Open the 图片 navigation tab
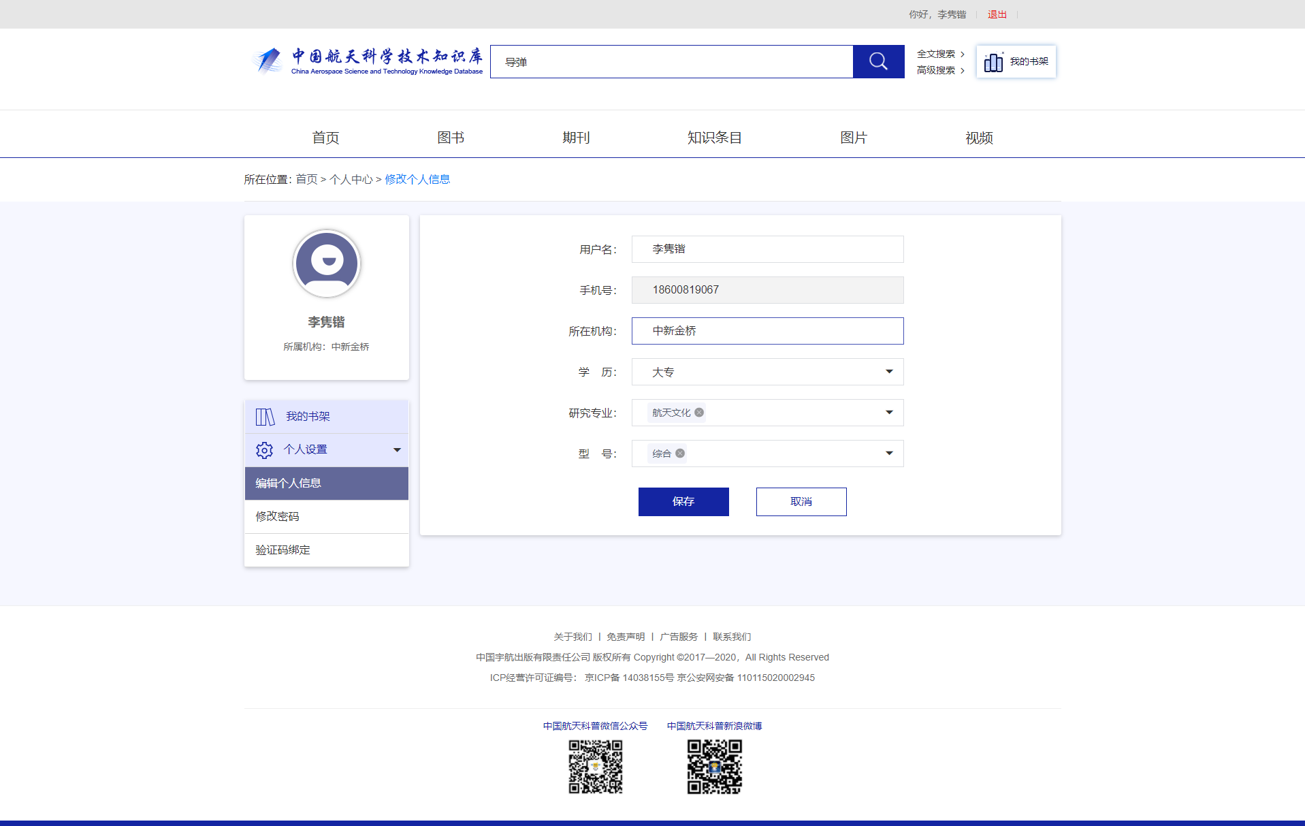 click(x=854, y=138)
